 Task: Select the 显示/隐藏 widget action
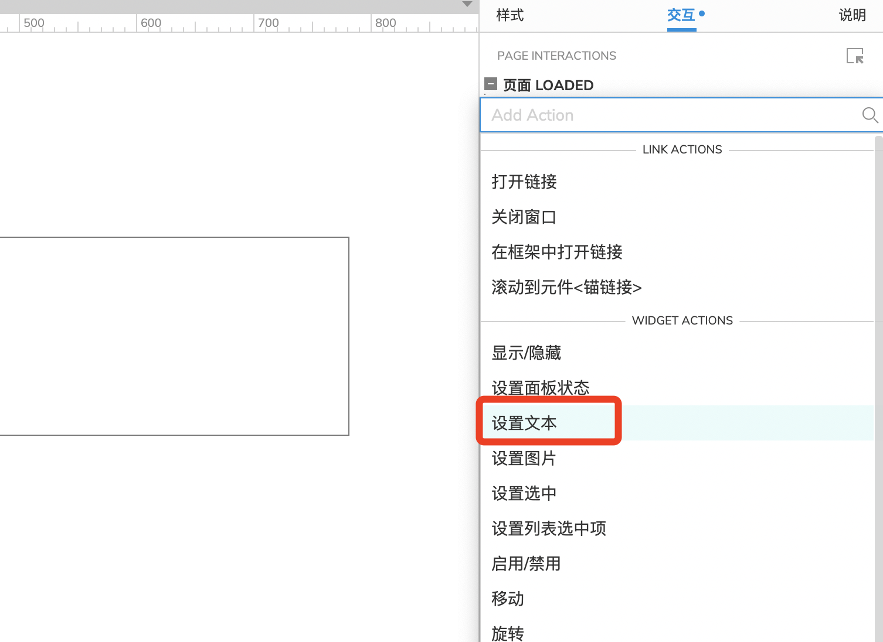[x=526, y=353]
